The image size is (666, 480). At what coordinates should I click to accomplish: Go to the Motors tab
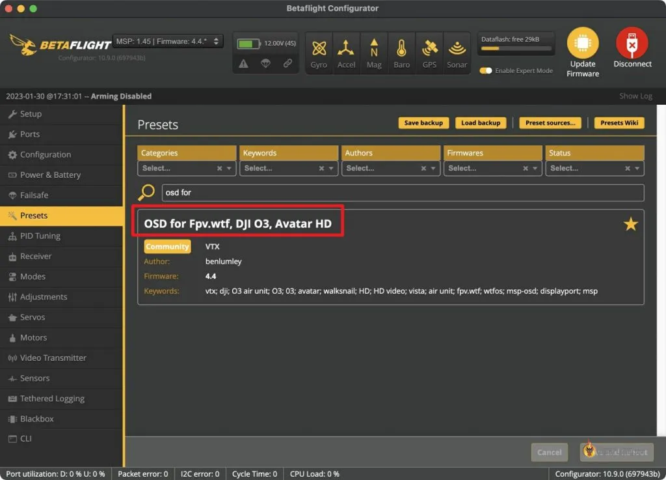62,337
